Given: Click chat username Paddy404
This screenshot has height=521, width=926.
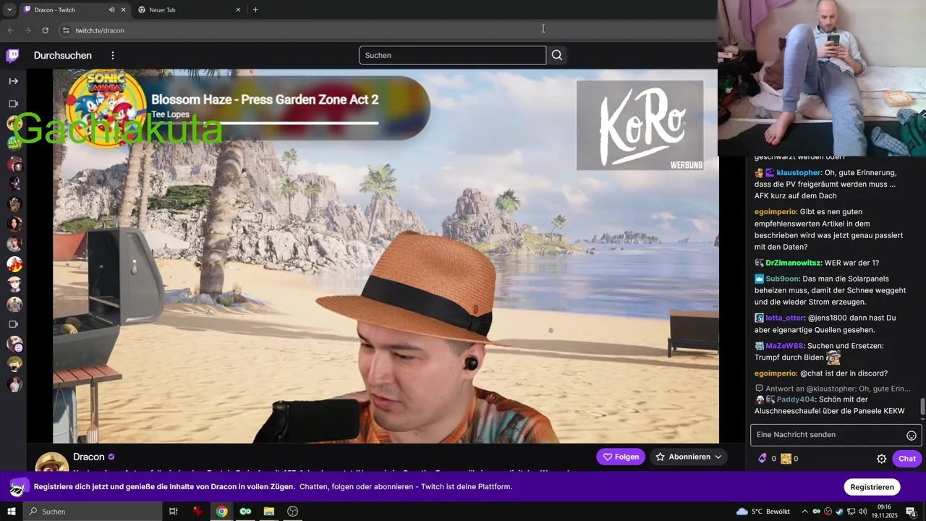Looking at the screenshot, I should (x=796, y=400).
